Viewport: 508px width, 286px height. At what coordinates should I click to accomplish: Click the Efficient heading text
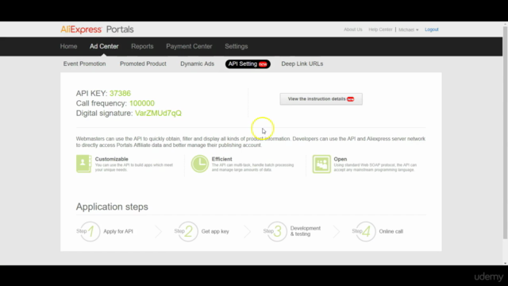pos(222,159)
